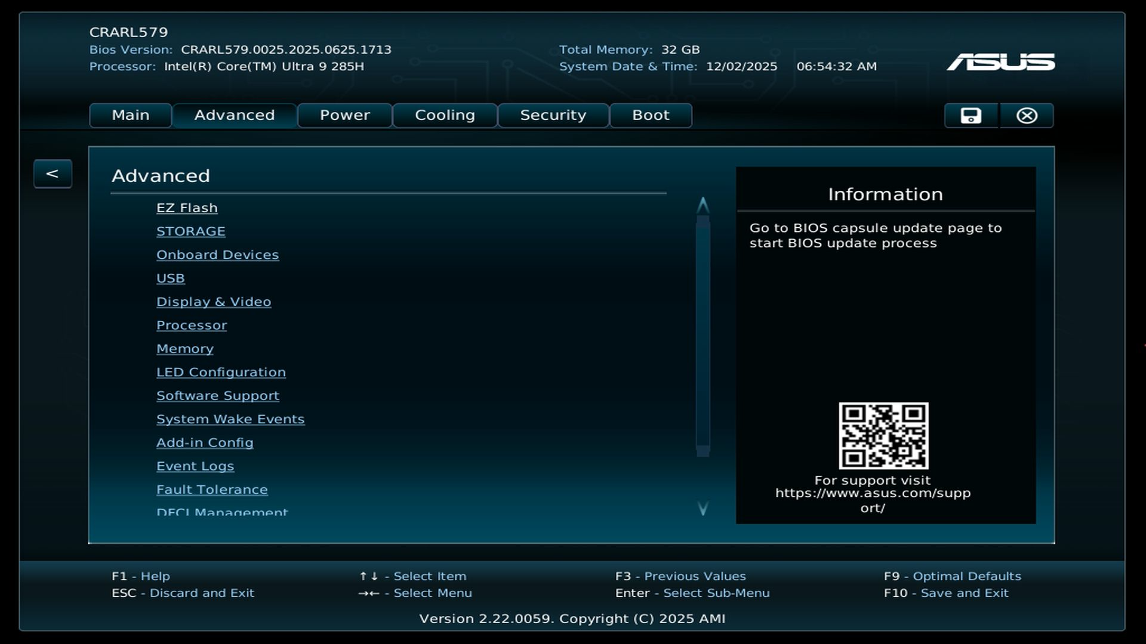Open the STORAGE submenu

191,231
